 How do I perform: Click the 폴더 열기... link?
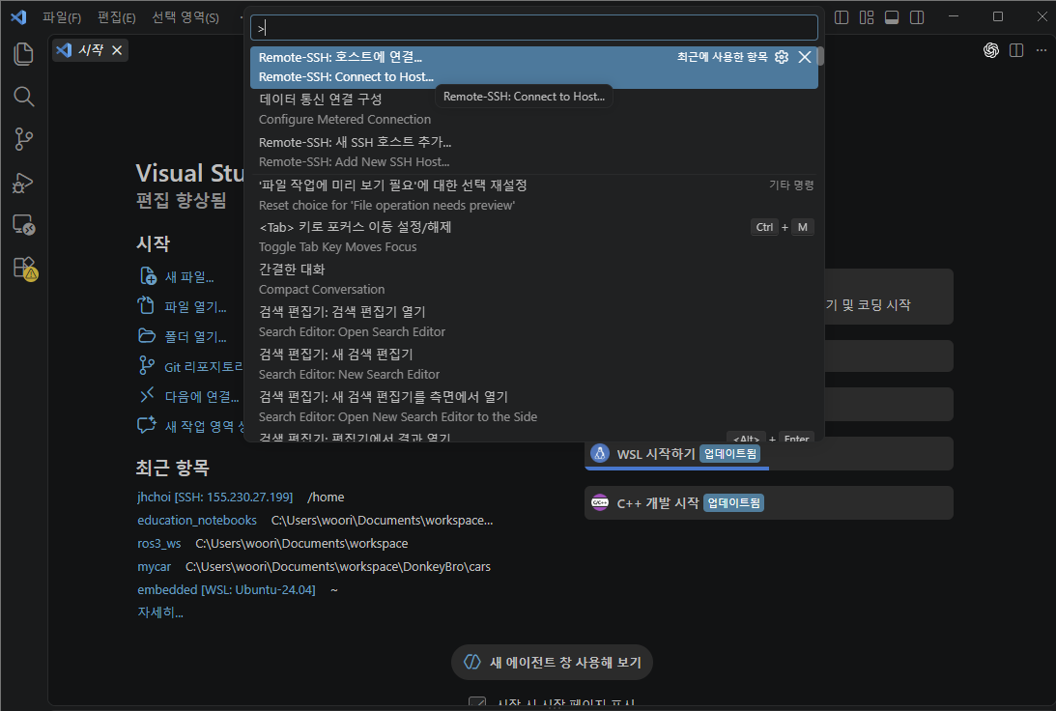click(x=195, y=336)
